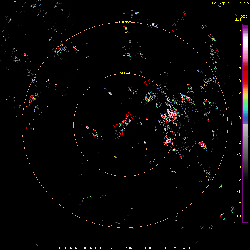Click the Guam island outline at center
The width and height of the screenshot is (250, 250).
(123, 126)
